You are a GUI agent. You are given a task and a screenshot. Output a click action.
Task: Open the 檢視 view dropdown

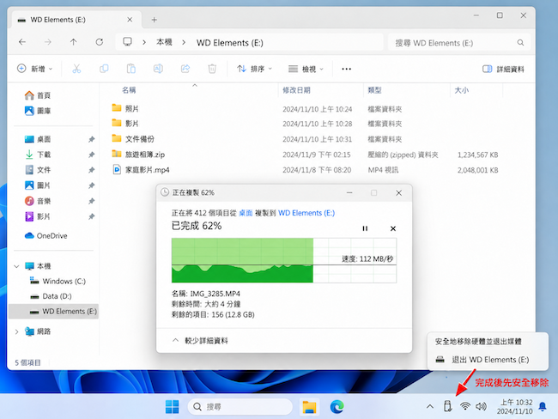coord(306,69)
